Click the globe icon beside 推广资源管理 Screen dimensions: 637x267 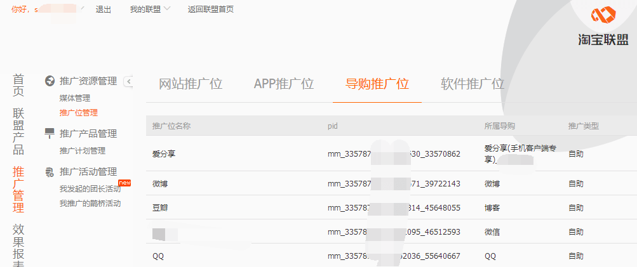click(50, 81)
